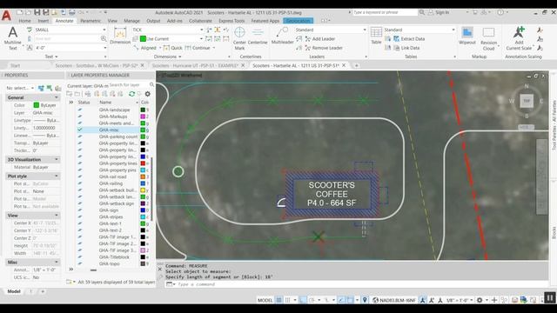
Task: Click the Find text magnifier icon
Action: click(104, 38)
